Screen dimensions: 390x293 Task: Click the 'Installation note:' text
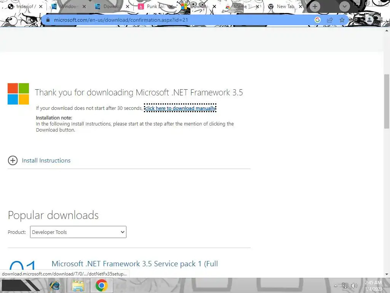54,118
